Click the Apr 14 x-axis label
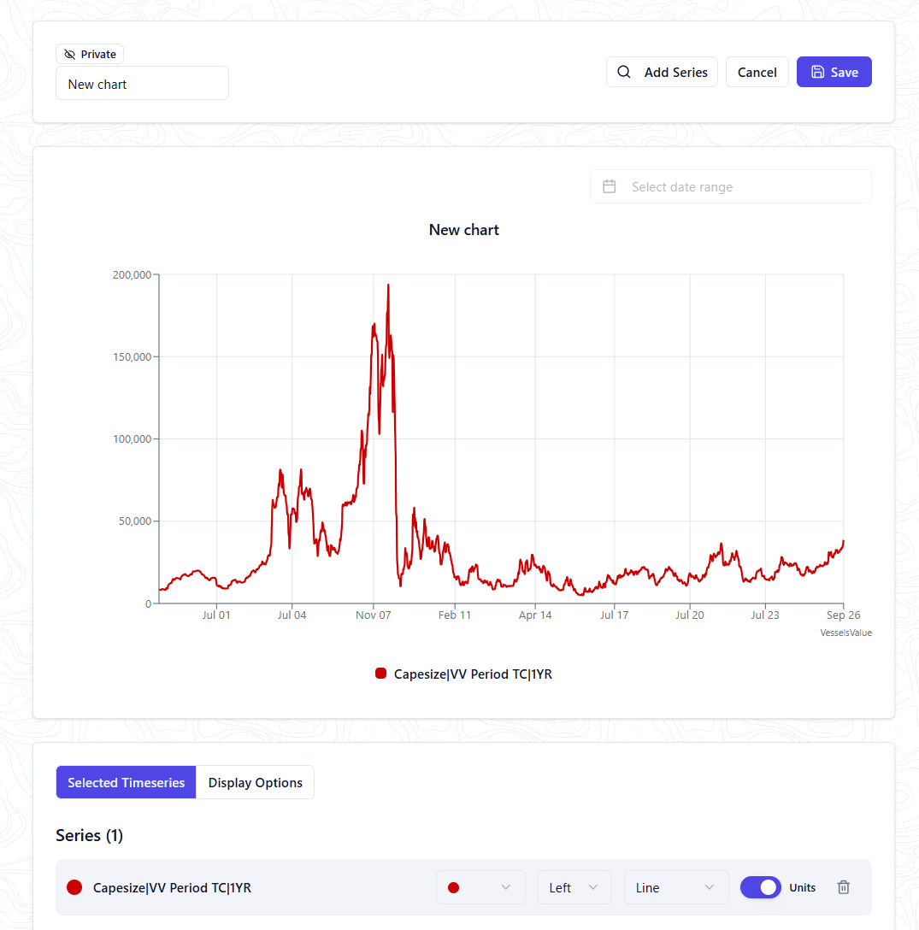The width and height of the screenshot is (919, 930). [x=535, y=615]
